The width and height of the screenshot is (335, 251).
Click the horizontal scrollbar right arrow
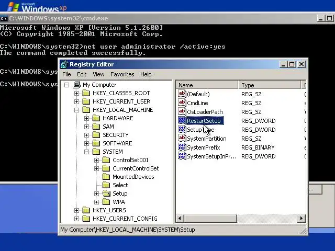point(301,219)
